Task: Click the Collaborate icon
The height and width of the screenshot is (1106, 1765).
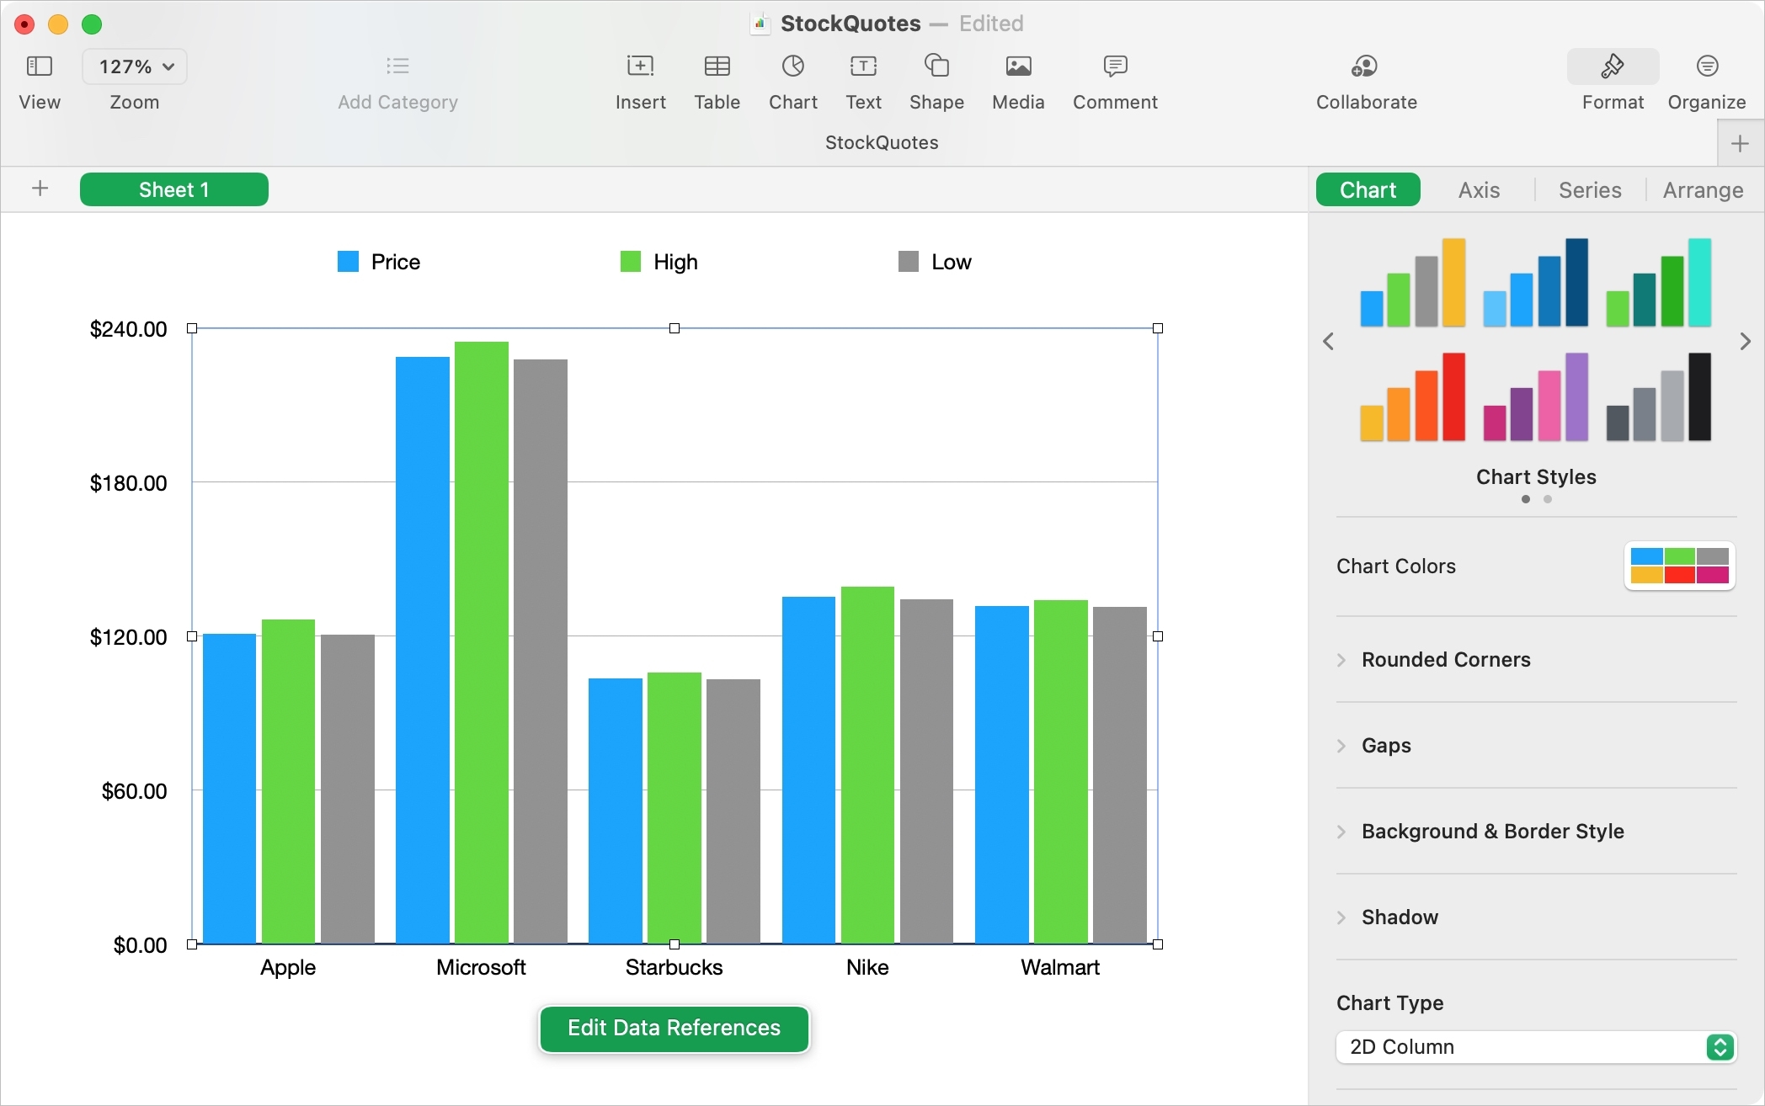Action: (x=1365, y=66)
